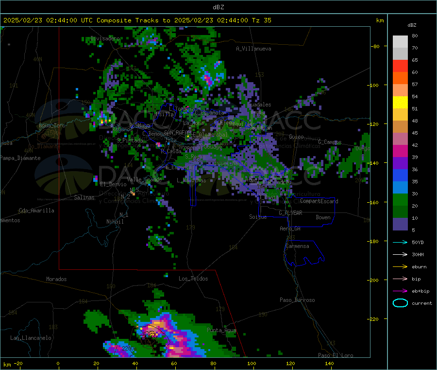Click the 'Cda_Amarilla' map label
437x370 pixels.
click(x=36, y=211)
